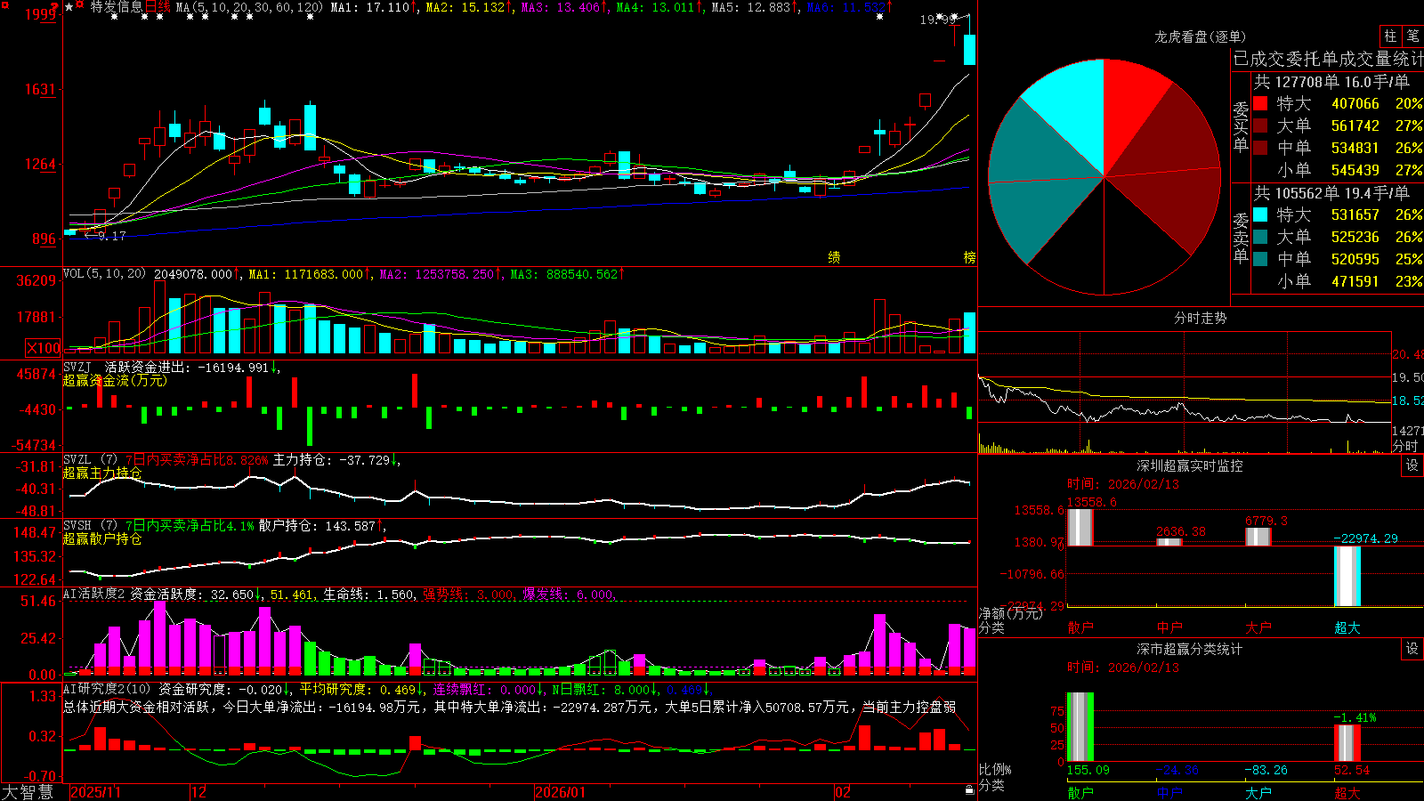
Task: Click the SVSH (7) indicator name
Action: (x=91, y=526)
